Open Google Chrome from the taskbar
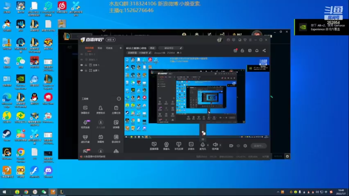 (26, 192)
